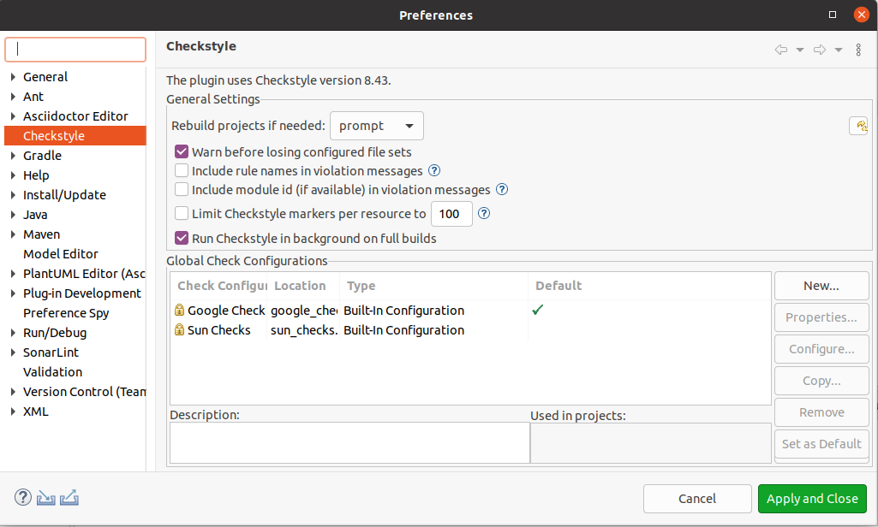Click the google_che location cell
878x527 pixels.
303,311
